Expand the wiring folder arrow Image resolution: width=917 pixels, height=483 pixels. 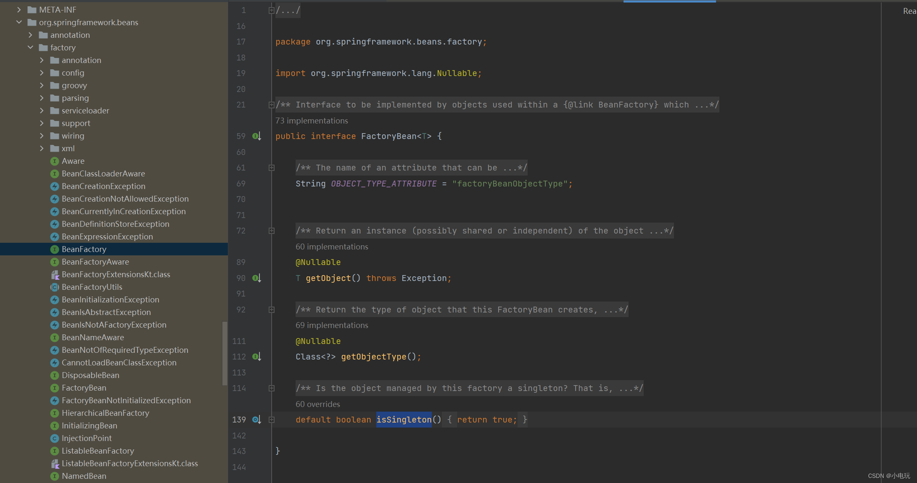pyautogui.click(x=42, y=136)
